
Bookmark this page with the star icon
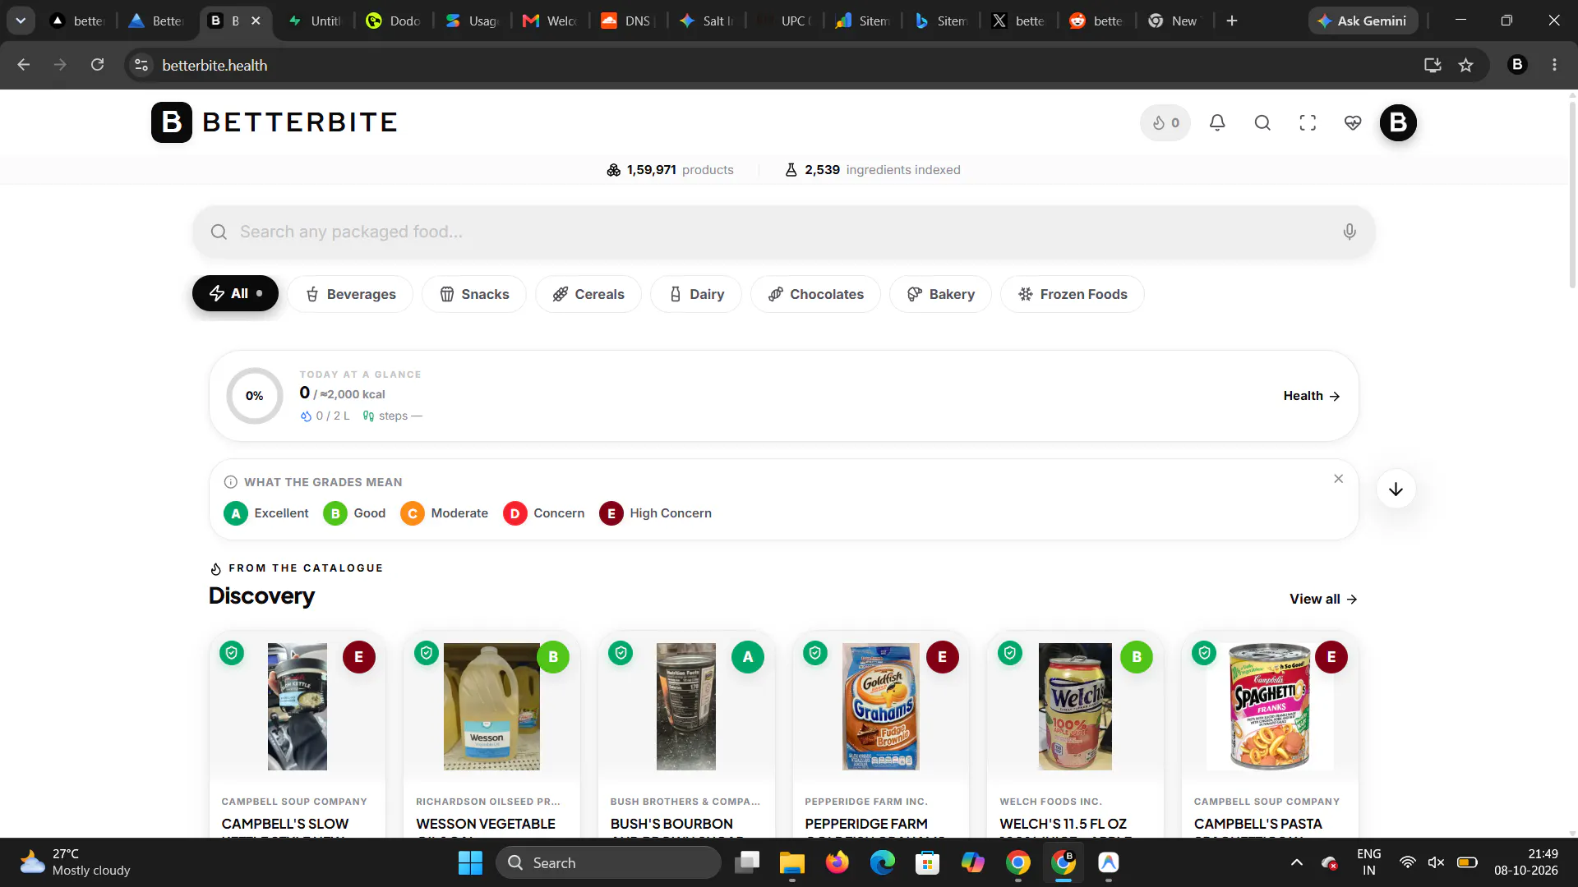coord(1465,65)
